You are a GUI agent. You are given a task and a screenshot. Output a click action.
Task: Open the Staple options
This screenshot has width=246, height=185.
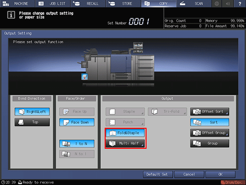125,112
